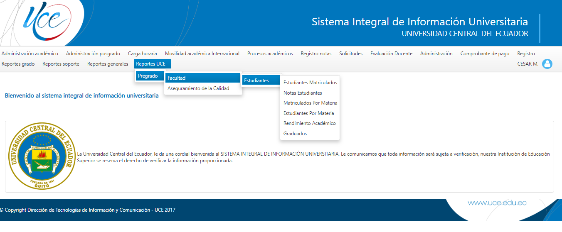Open Registro notas menu
This screenshot has width=562, height=232.
(x=316, y=54)
